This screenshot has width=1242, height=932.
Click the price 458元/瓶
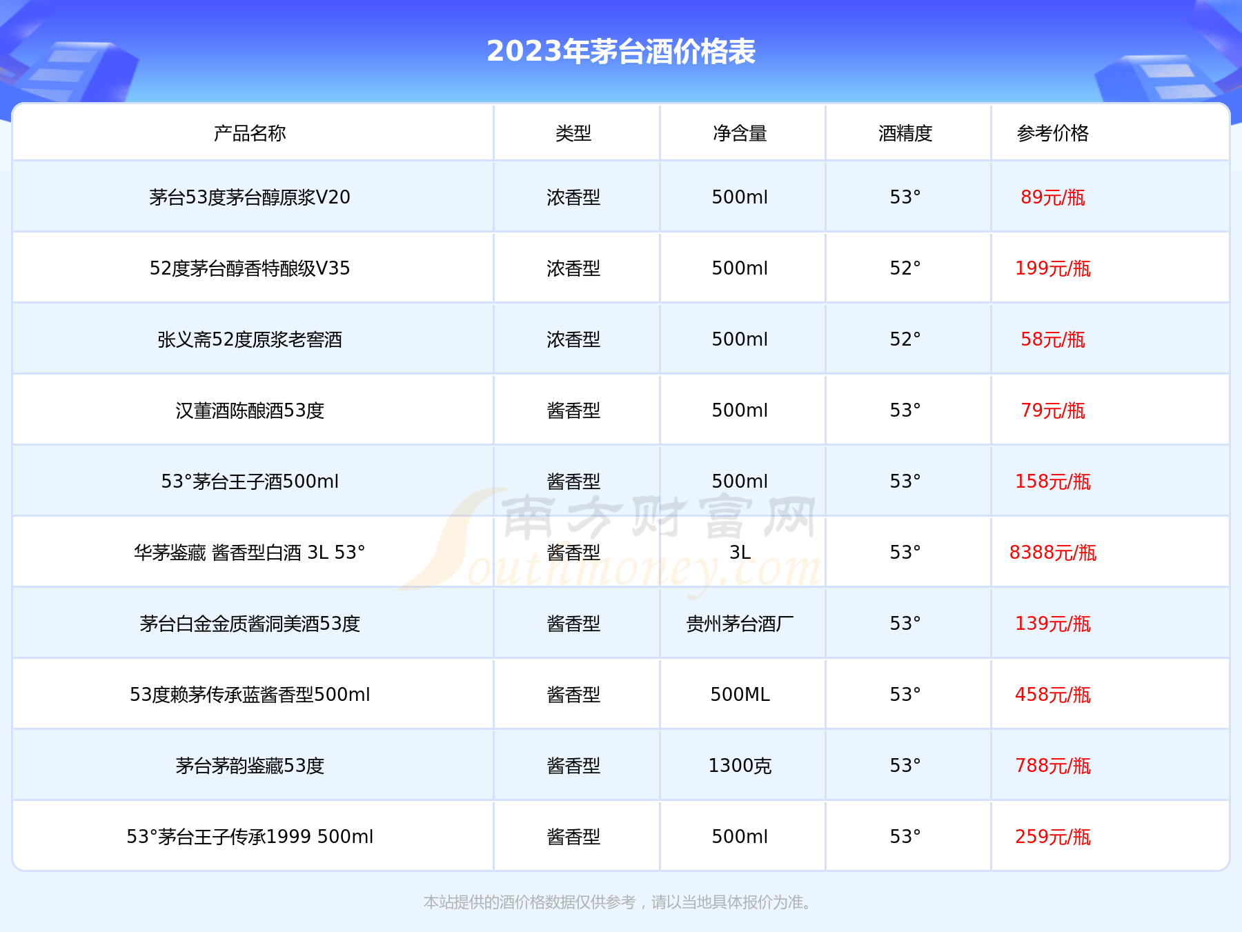[x=1053, y=695]
